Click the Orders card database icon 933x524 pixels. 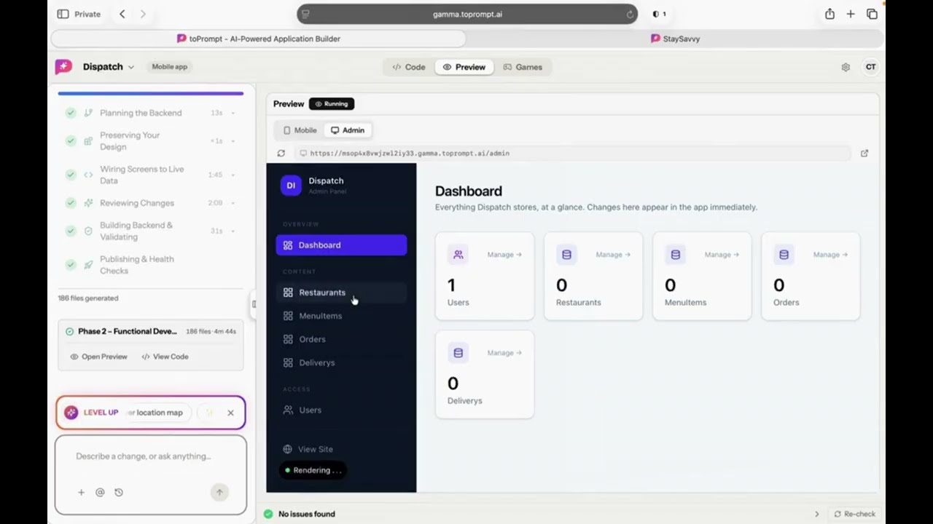click(x=784, y=255)
